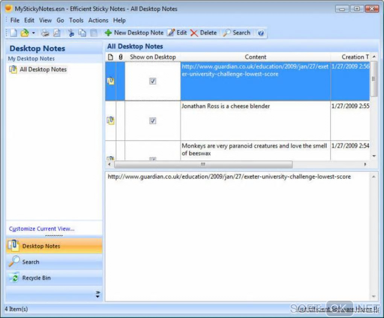Click the notes list scroll up arrow

(x=374, y=56)
